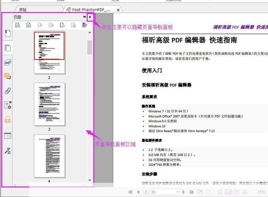Click the 'Windows 10' bullet

[157, 126]
